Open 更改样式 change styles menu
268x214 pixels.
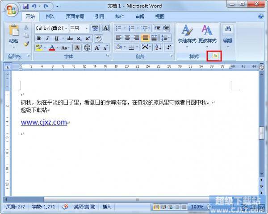point(207,36)
